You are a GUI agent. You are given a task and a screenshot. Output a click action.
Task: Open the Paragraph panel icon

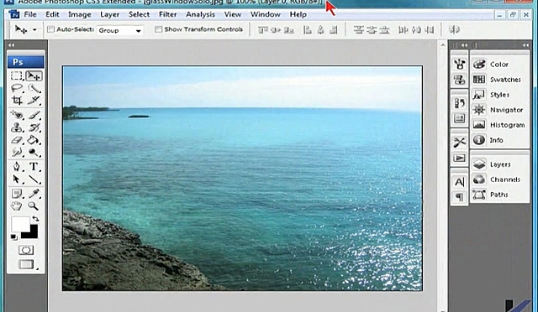pyautogui.click(x=459, y=197)
